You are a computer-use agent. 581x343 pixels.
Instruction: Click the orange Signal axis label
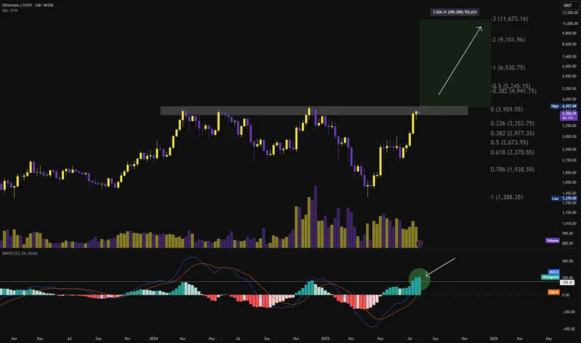(x=554, y=292)
